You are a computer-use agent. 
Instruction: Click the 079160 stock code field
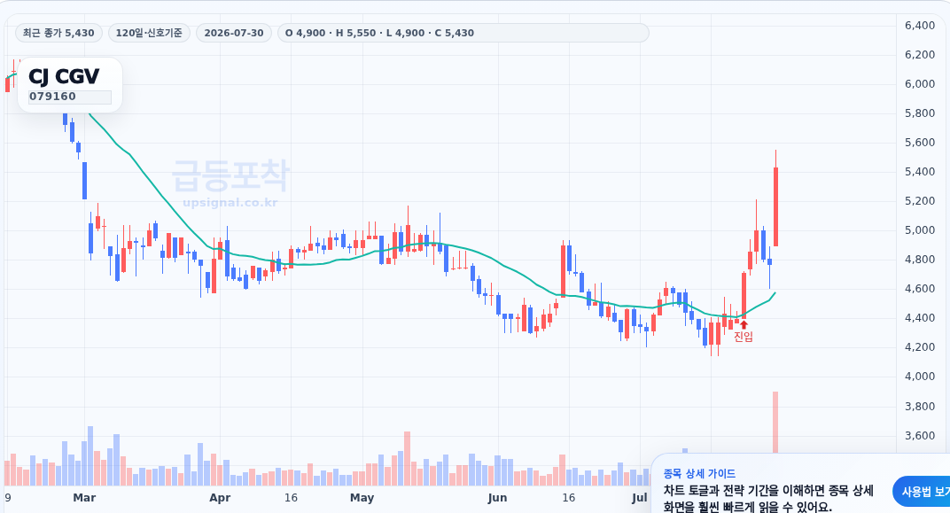70,97
